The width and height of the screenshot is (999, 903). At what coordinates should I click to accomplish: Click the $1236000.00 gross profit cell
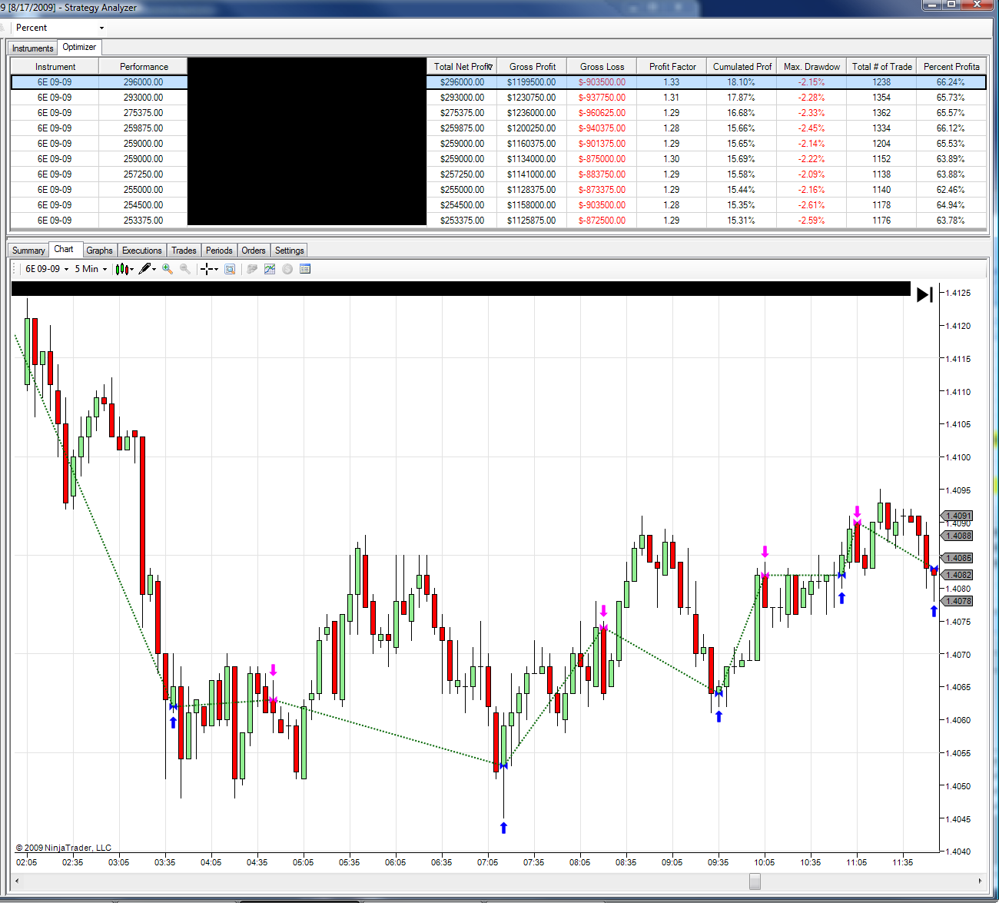[x=532, y=113]
